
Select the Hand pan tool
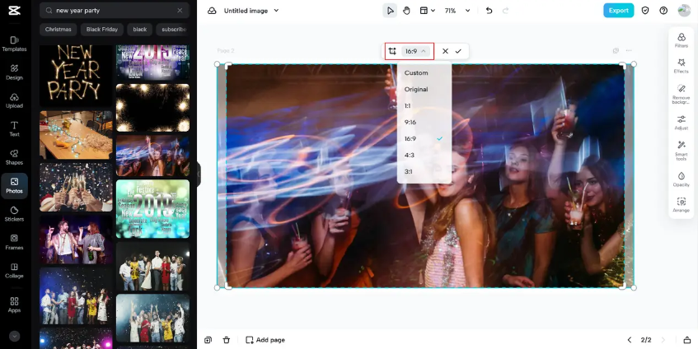[406, 11]
